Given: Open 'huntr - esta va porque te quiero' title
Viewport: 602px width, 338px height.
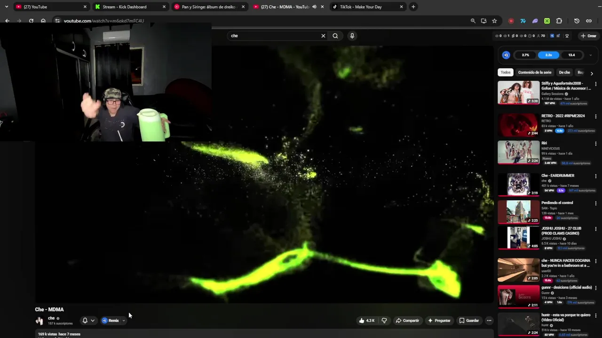Looking at the screenshot, I should coord(566,317).
